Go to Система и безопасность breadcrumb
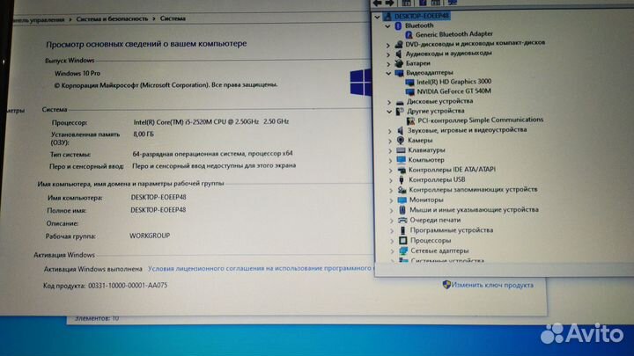 112,19
